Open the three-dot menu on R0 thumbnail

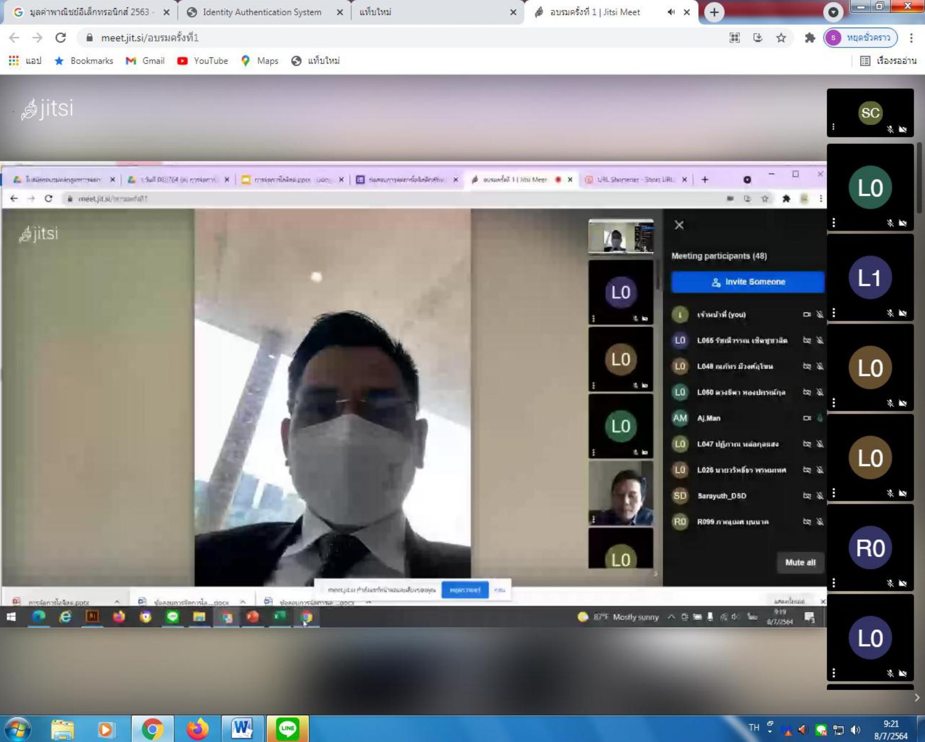pos(834,583)
